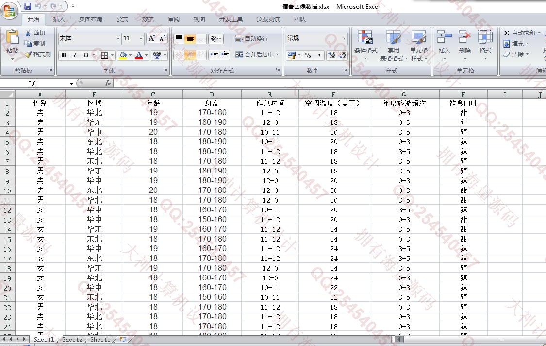Open number format dropdown (常规)
Screen dimensions: 546x346
tap(345, 38)
